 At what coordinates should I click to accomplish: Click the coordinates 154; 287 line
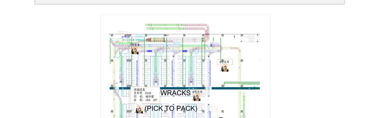click(145, 100)
